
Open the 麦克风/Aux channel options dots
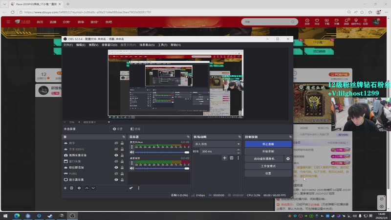click(x=132, y=147)
